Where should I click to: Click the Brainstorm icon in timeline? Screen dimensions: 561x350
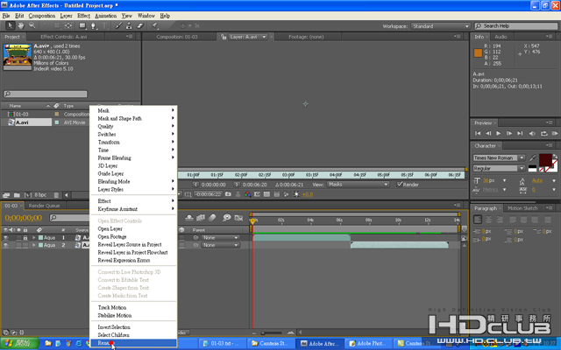point(226,218)
